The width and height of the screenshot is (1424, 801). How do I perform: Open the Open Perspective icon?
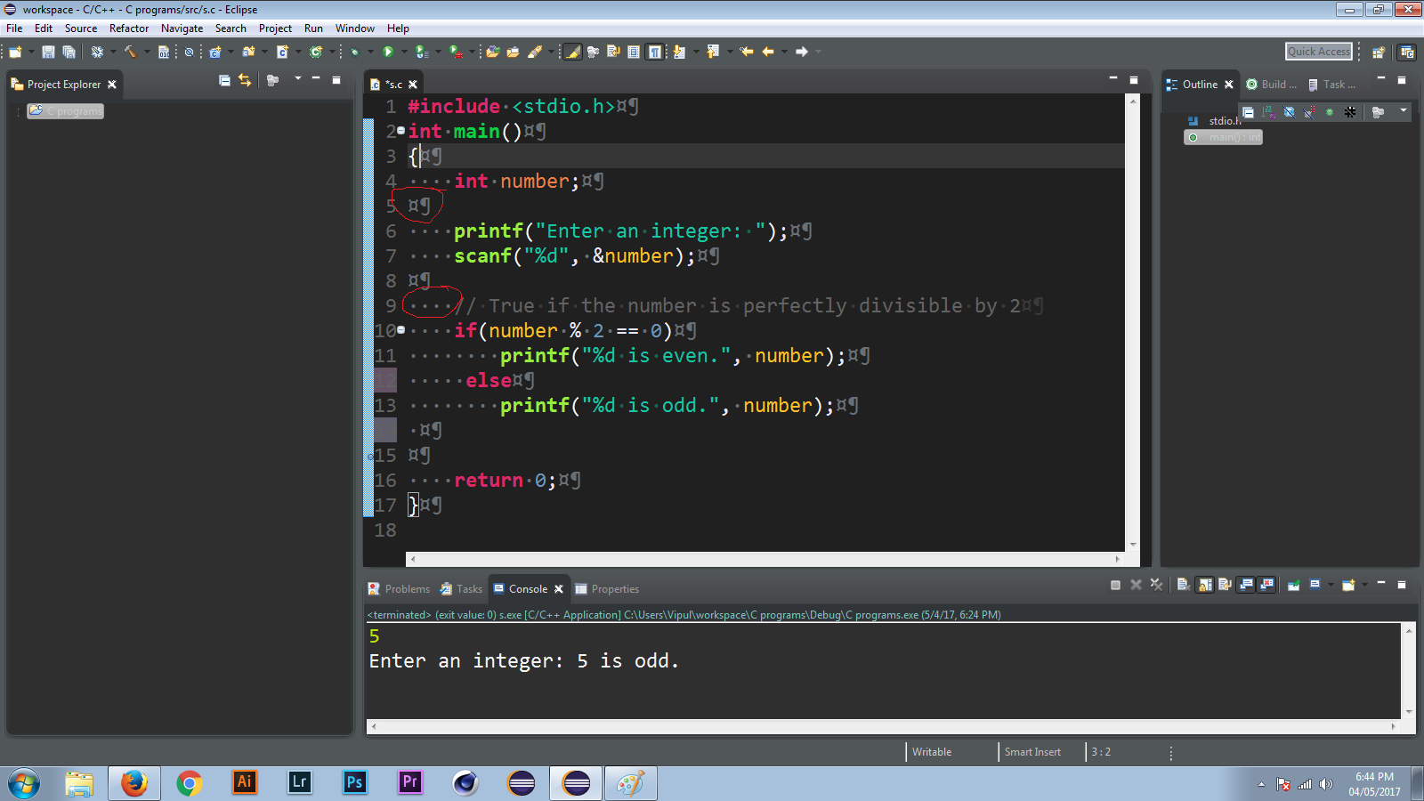[1379, 53]
